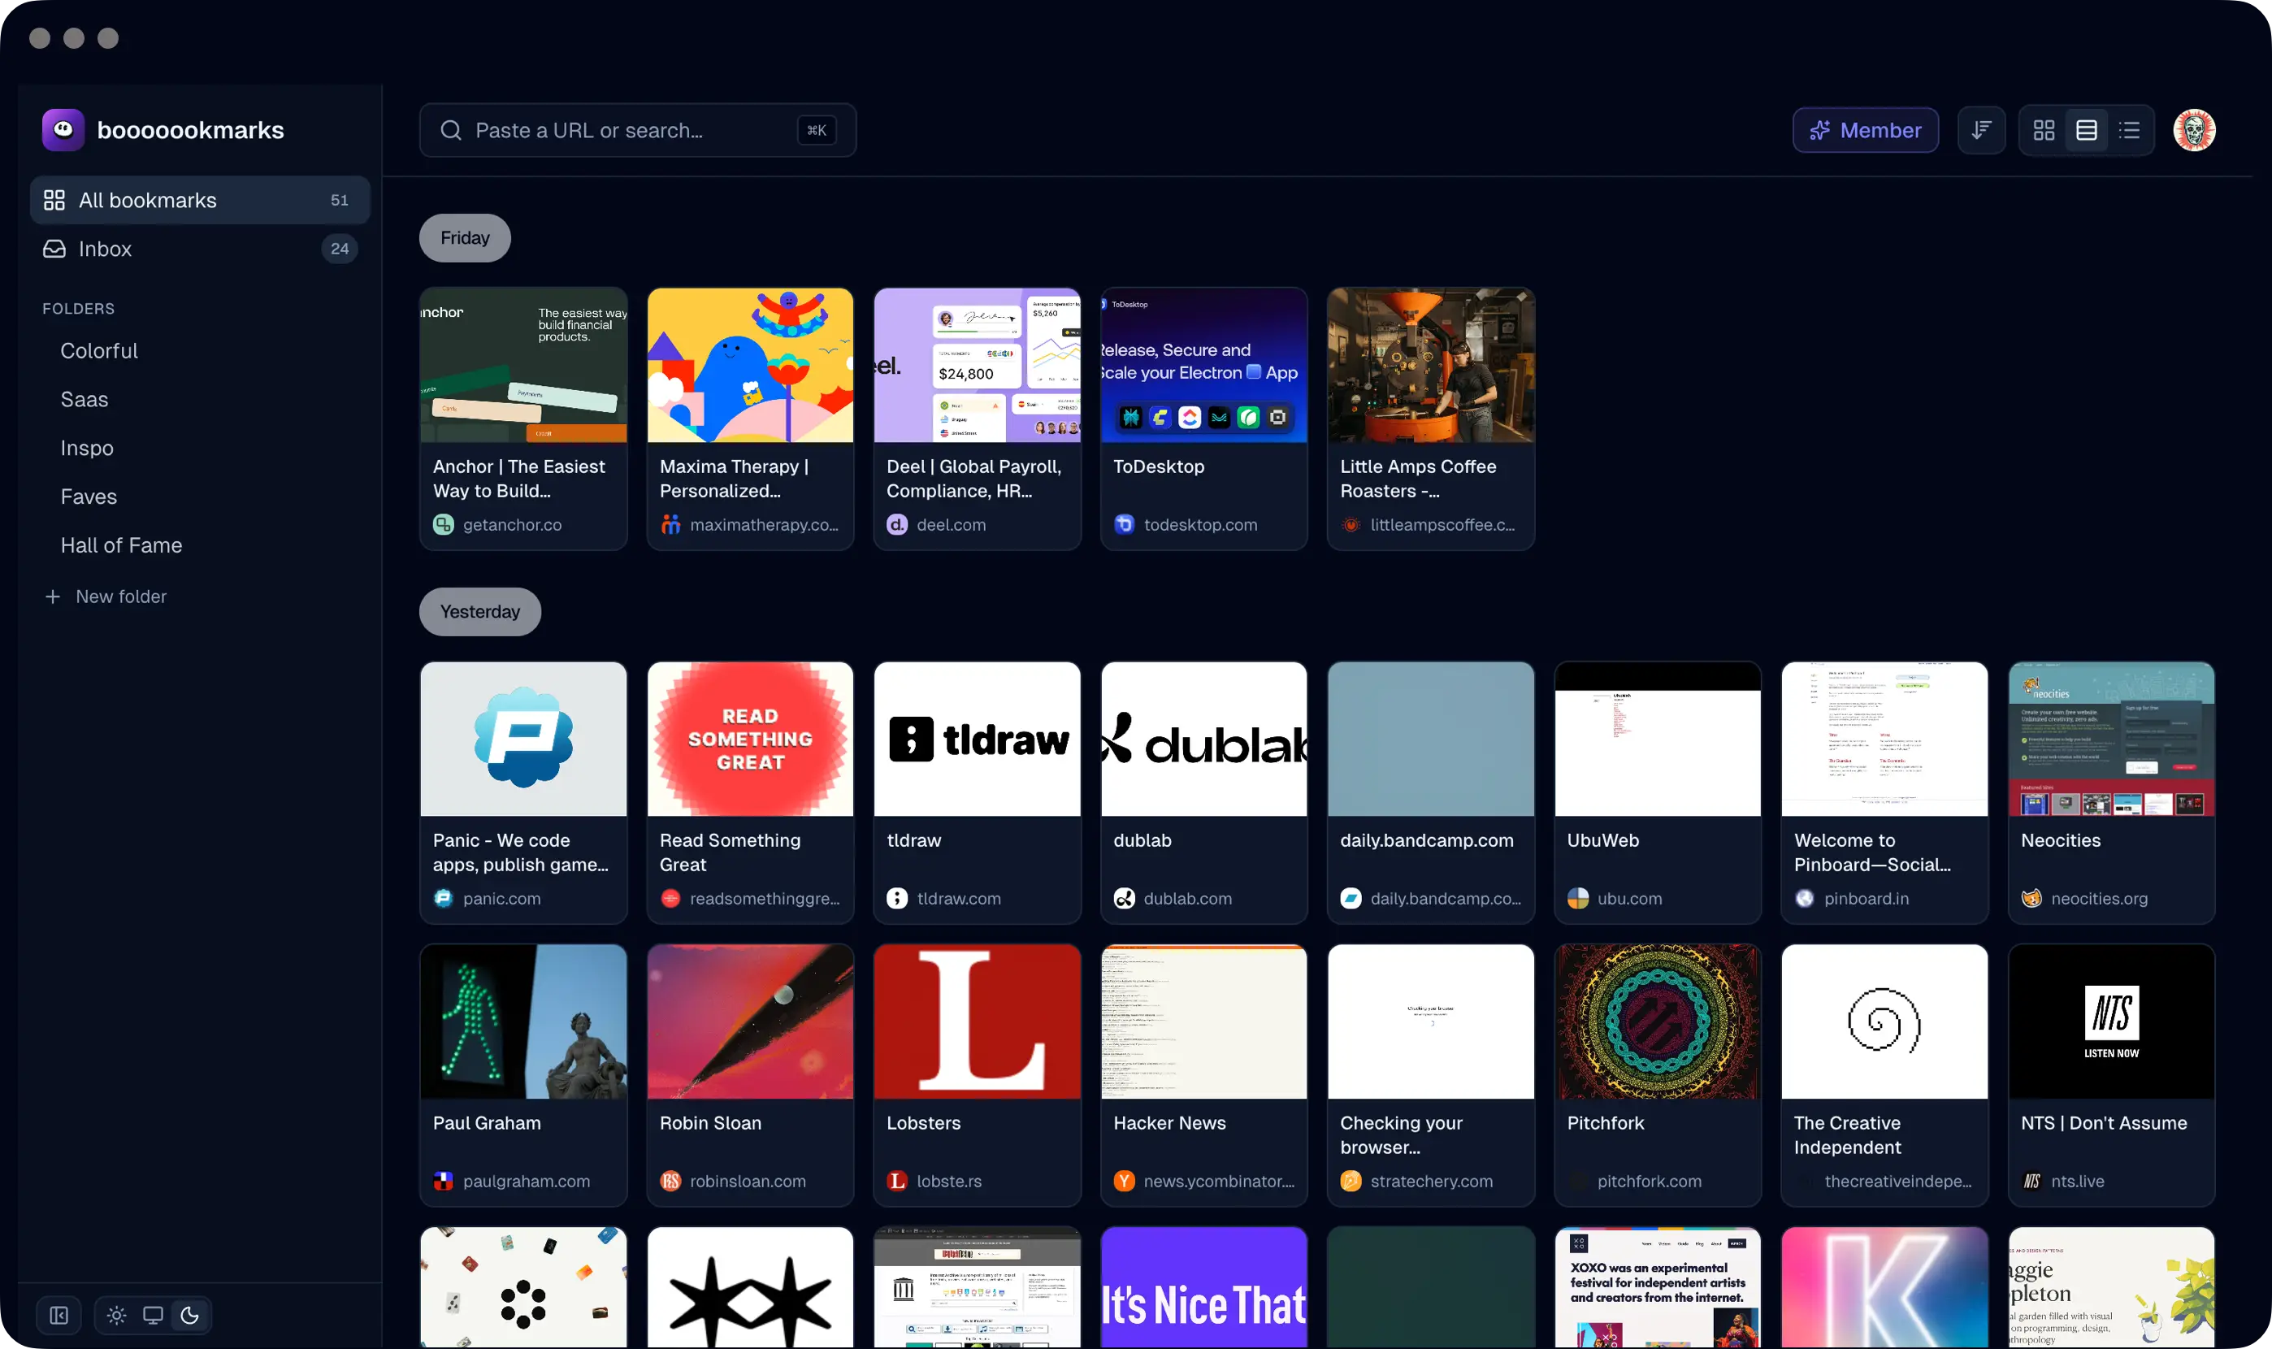The height and width of the screenshot is (1349, 2272).
Task: Collapse the sidebar using the panel icon
Action: (59, 1316)
